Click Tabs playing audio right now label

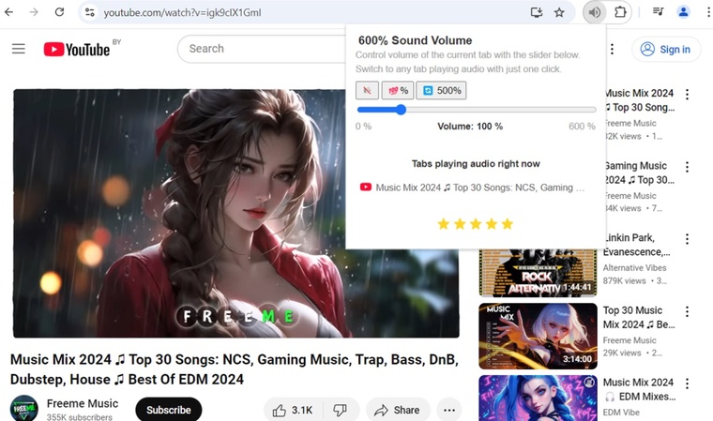(x=476, y=164)
